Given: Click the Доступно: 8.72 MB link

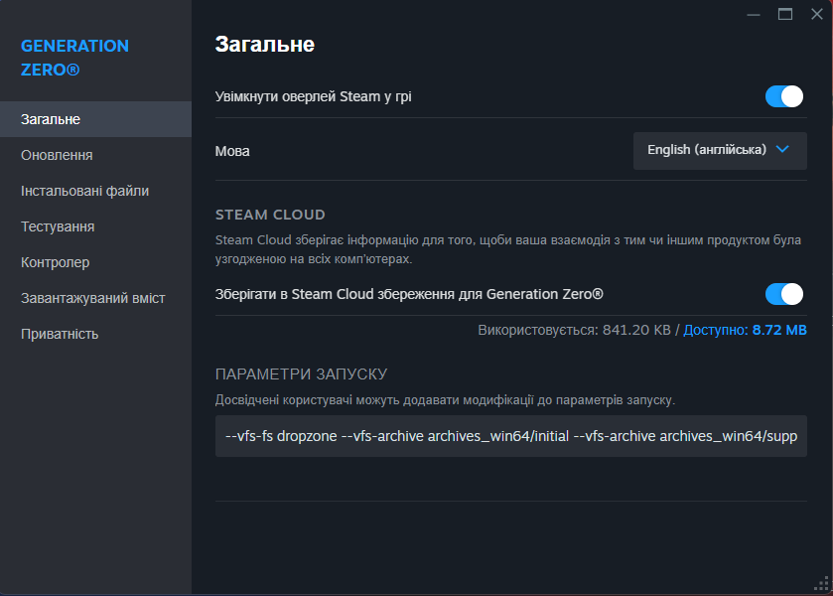Looking at the screenshot, I should (745, 330).
